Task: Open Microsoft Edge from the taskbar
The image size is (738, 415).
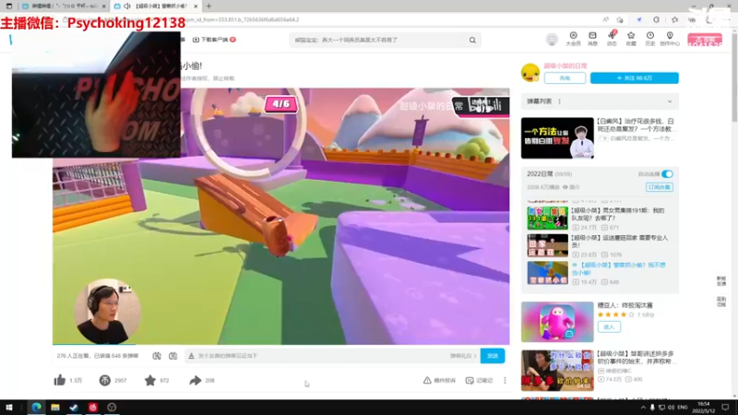Action: click(x=36, y=408)
